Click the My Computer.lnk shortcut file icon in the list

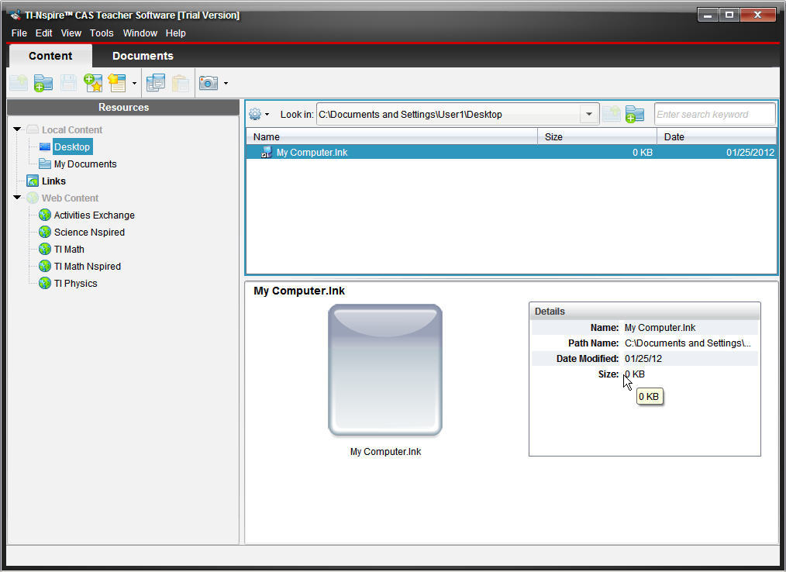pos(267,153)
